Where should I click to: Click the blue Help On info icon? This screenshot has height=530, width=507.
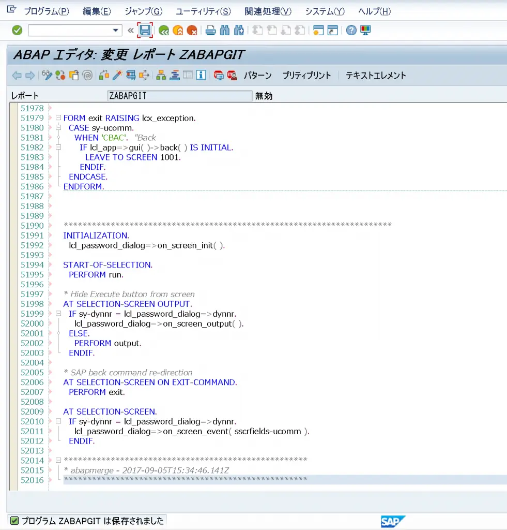click(201, 75)
